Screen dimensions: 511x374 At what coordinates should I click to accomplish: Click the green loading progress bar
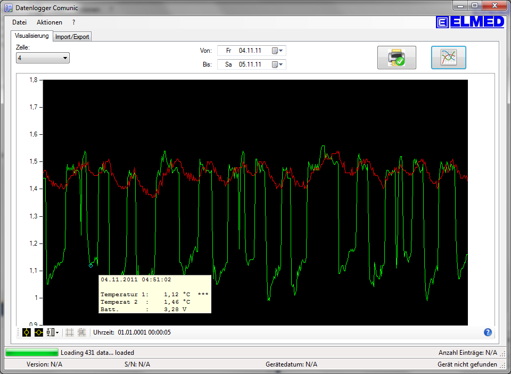coord(32,352)
